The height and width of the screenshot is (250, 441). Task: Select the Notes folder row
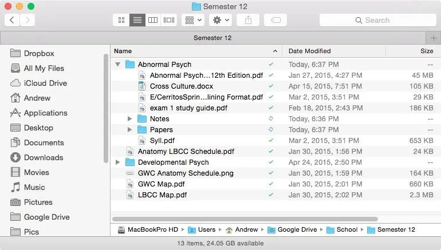click(x=275, y=119)
